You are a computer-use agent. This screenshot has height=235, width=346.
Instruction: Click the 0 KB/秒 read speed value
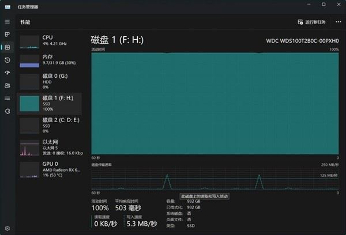(106, 223)
